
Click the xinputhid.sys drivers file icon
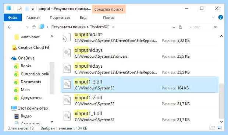[67, 53]
